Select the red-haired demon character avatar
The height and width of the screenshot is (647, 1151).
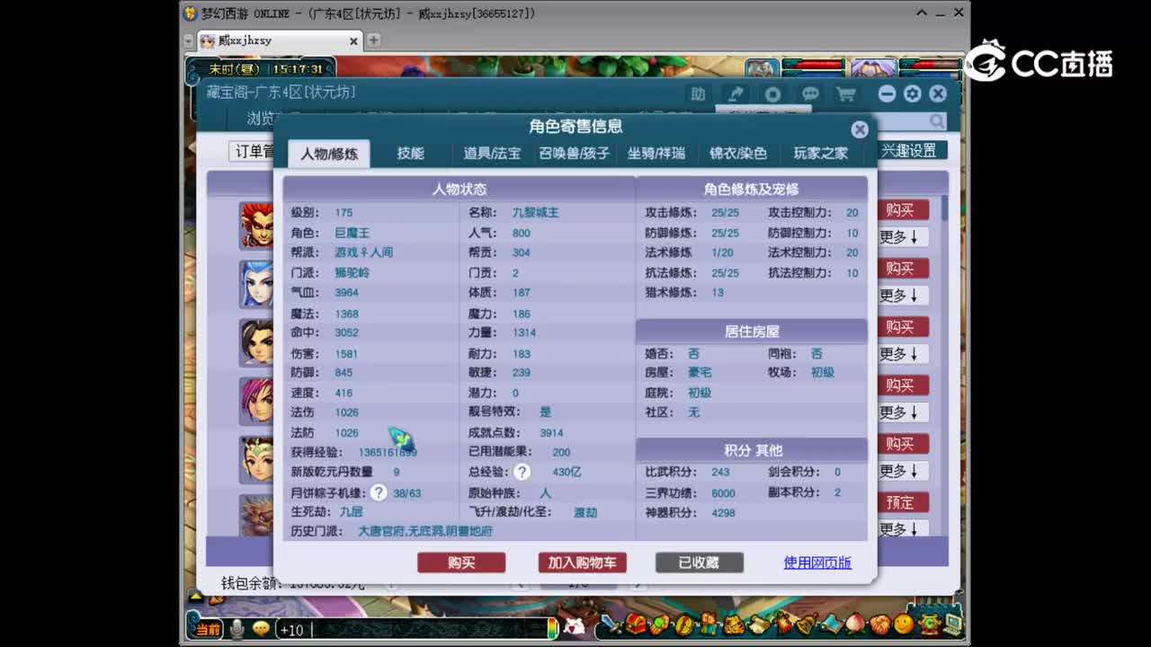(256, 224)
